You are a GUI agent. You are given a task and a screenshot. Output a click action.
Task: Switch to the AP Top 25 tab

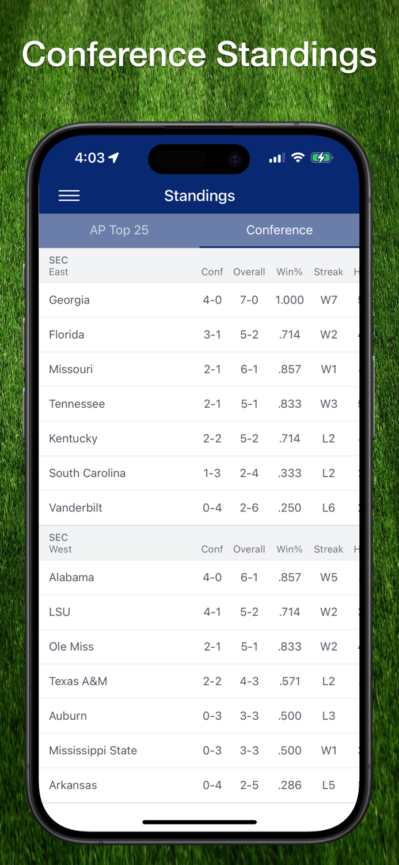click(119, 230)
